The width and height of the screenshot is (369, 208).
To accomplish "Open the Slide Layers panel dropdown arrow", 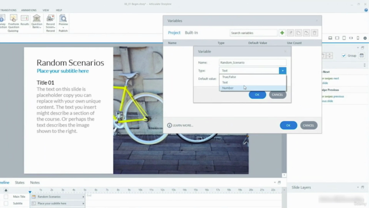I will point(358,187).
